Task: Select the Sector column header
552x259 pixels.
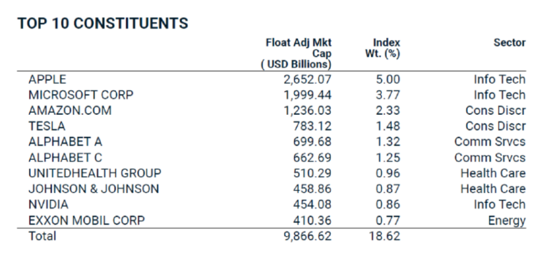Action: 509,43
